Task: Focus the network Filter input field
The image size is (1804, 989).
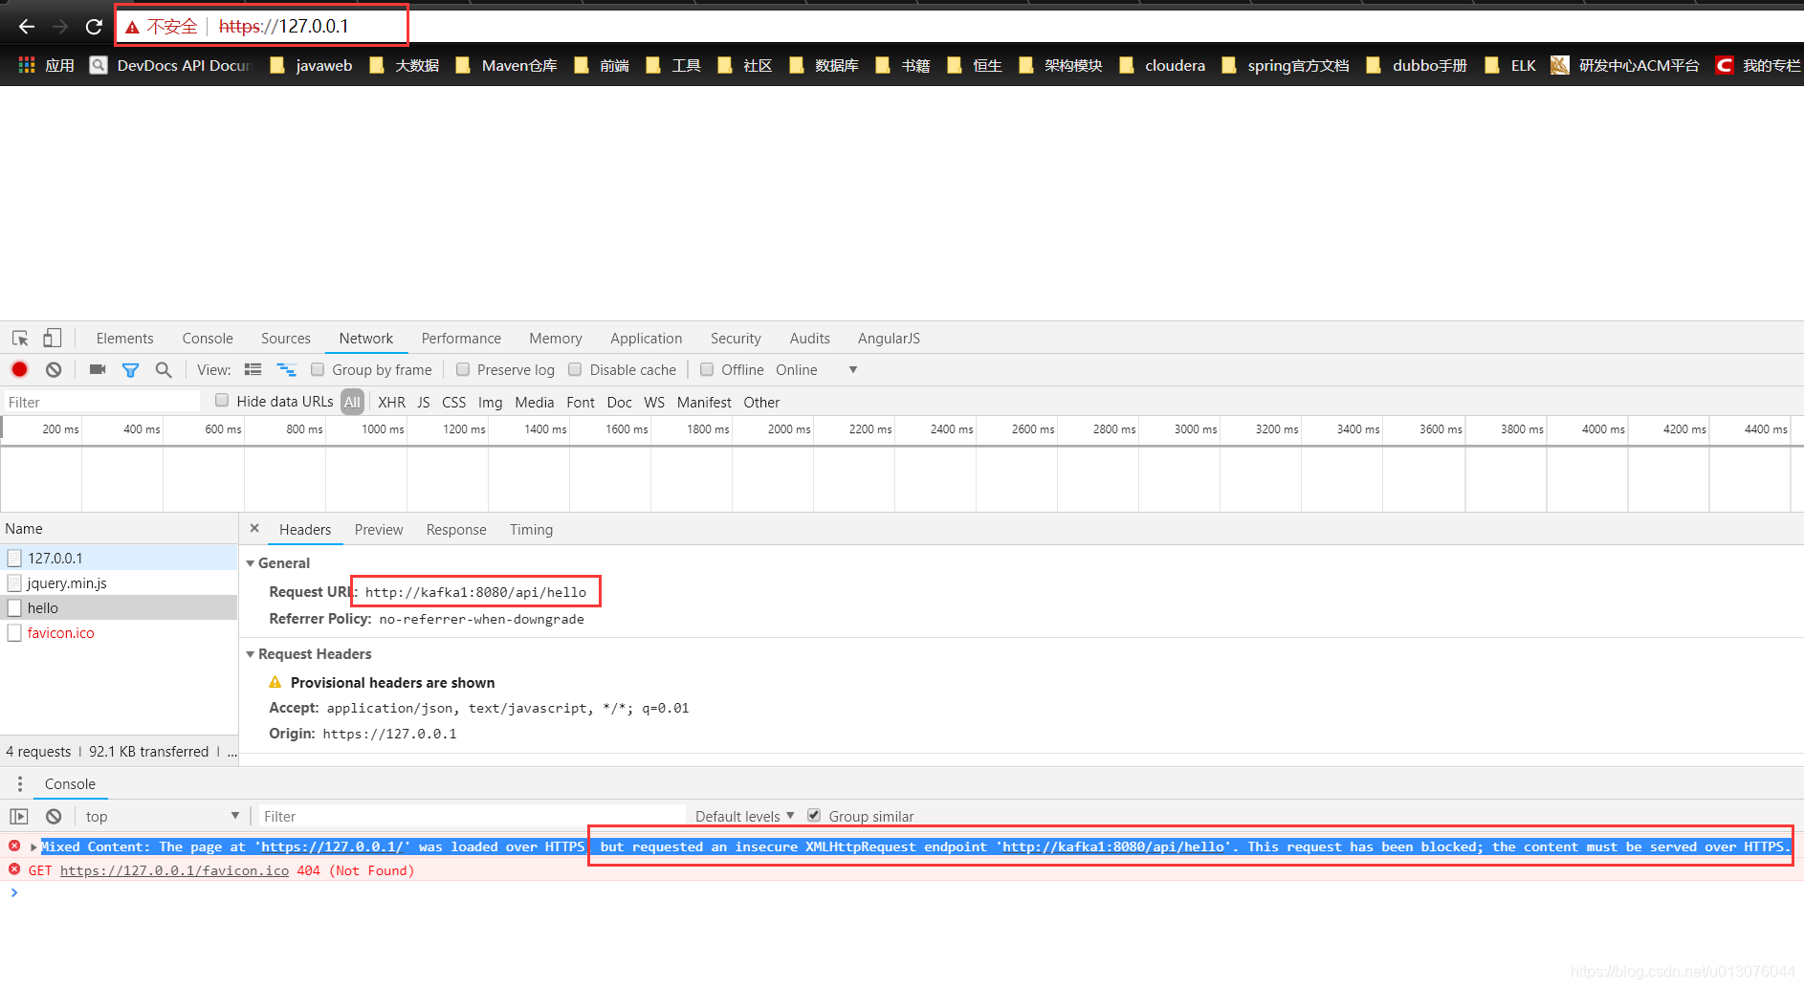Action: (101, 403)
